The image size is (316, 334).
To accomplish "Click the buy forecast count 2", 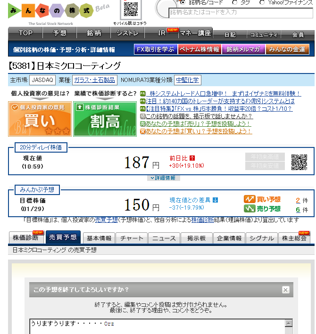I will (298, 200).
